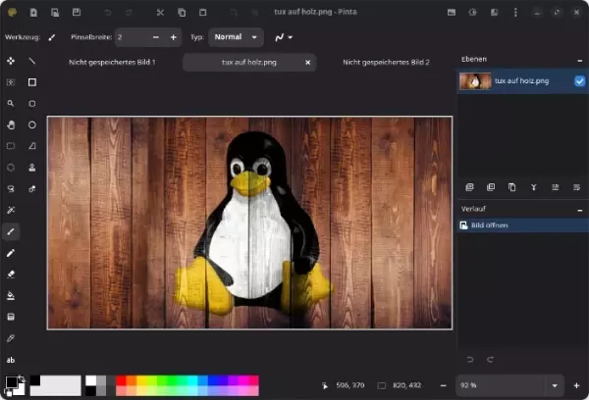This screenshot has width=589, height=400.
Task: Select the Pencil tool
Action: [x=11, y=253]
